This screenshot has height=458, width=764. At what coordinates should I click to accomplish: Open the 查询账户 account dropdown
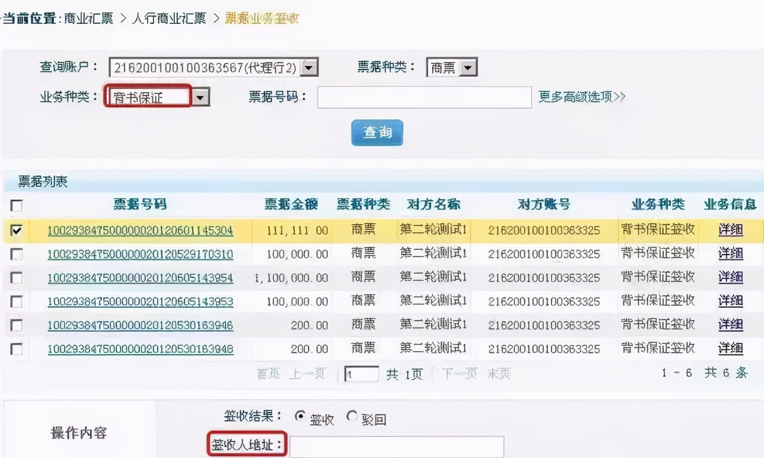point(309,67)
